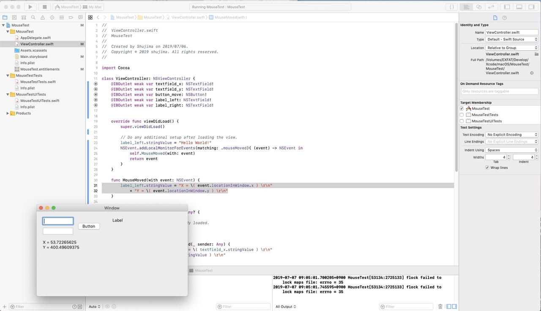The image size is (541, 311).
Task: Open Code Snippets library braces button
Action: pyautogui.click(x=452, y=7)
